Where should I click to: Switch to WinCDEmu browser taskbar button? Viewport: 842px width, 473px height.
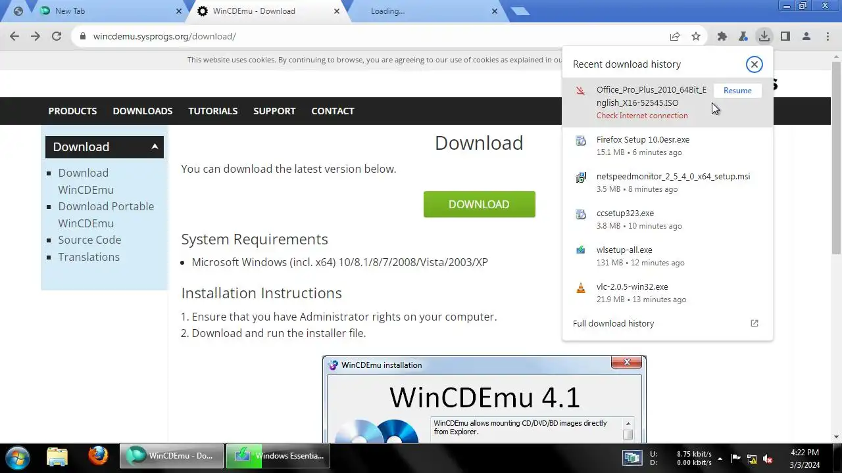click(170, 456)
